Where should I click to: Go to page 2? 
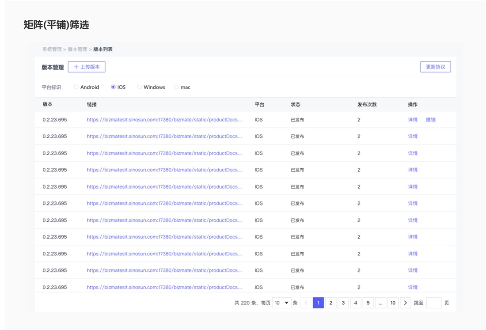click(x=330, y=303)
